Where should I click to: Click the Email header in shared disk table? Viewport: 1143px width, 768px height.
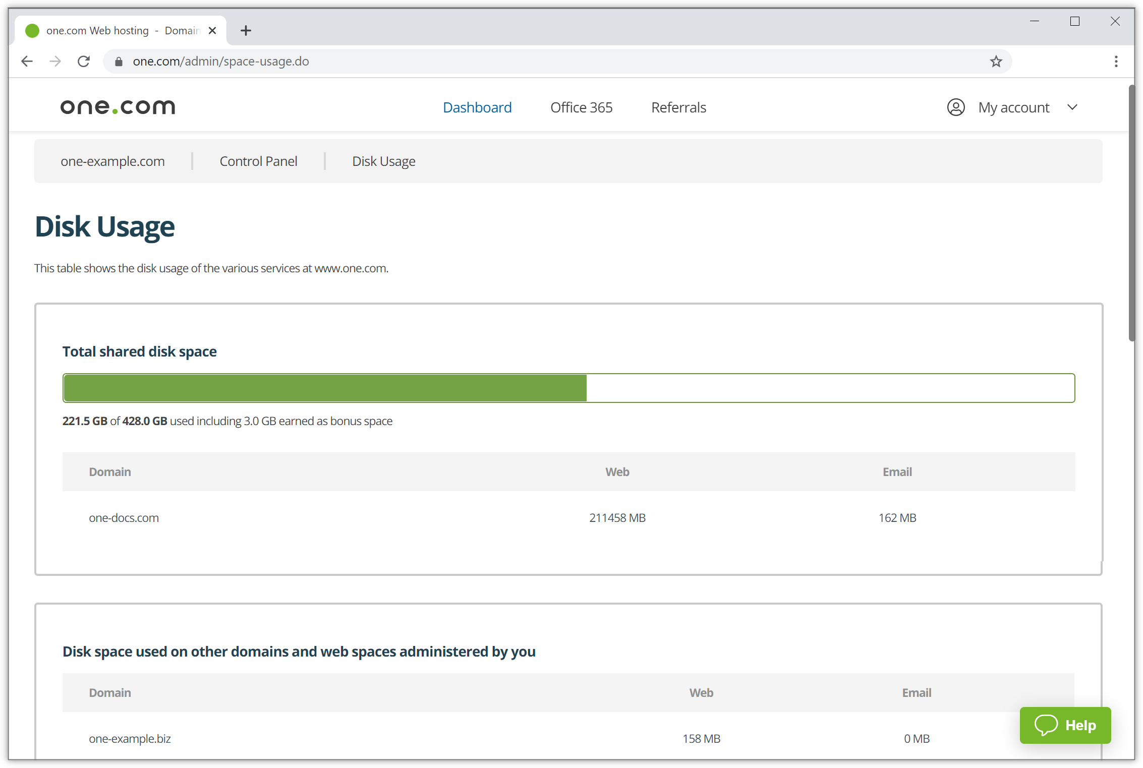897,472
